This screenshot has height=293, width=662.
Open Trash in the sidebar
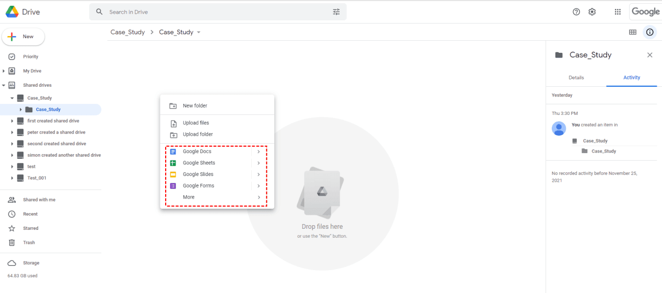point(29,243)
